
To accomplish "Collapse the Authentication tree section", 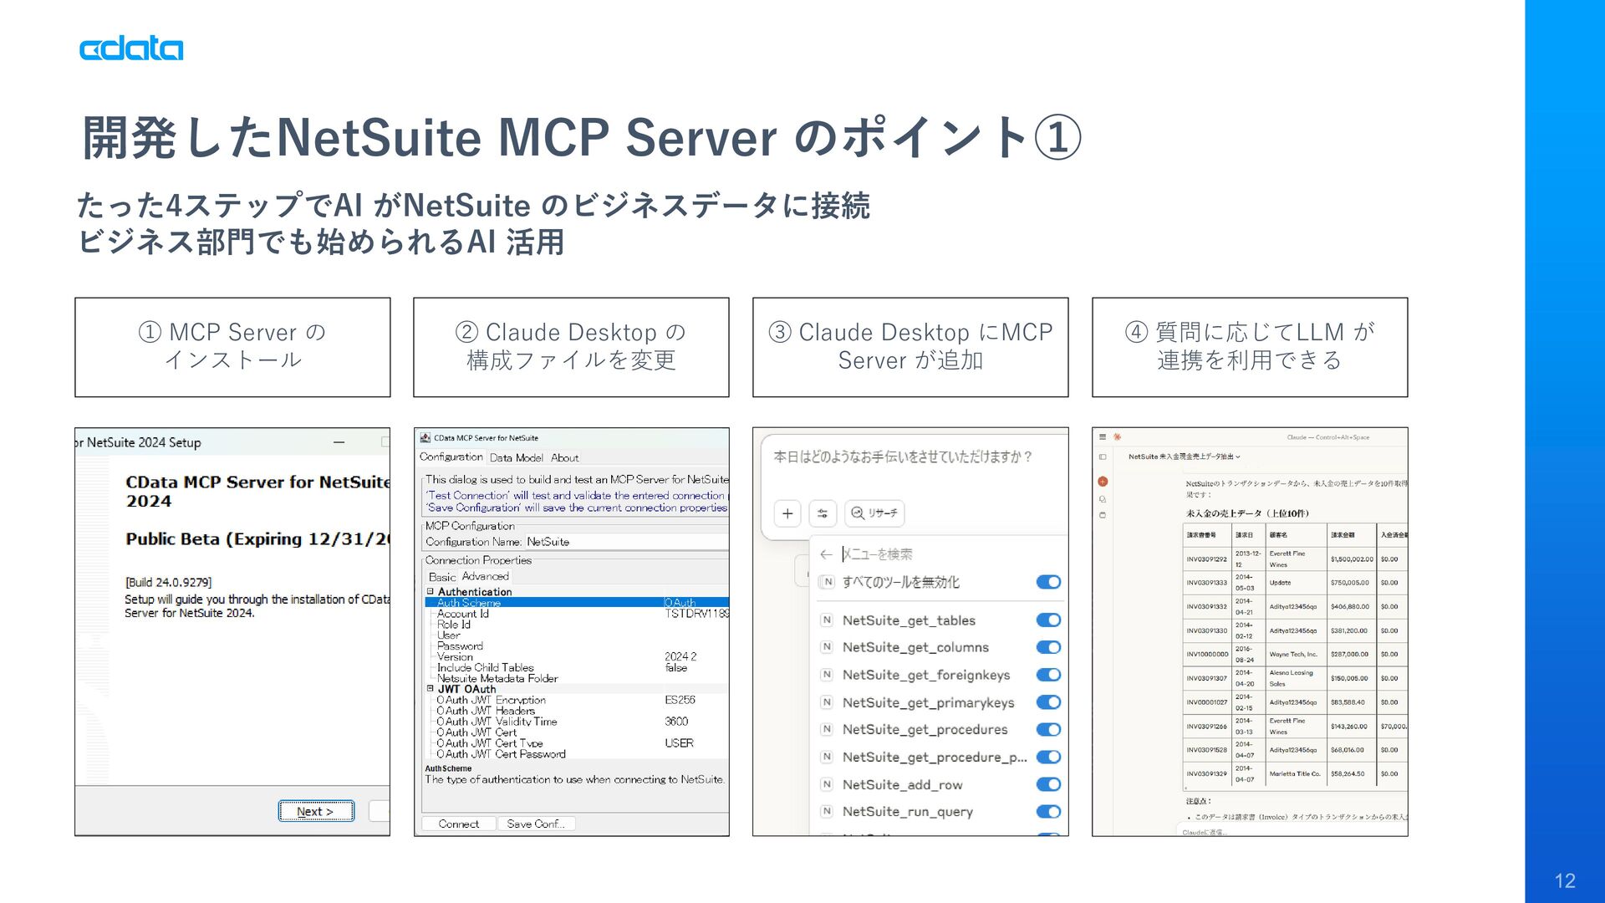I will pos(431,592).
